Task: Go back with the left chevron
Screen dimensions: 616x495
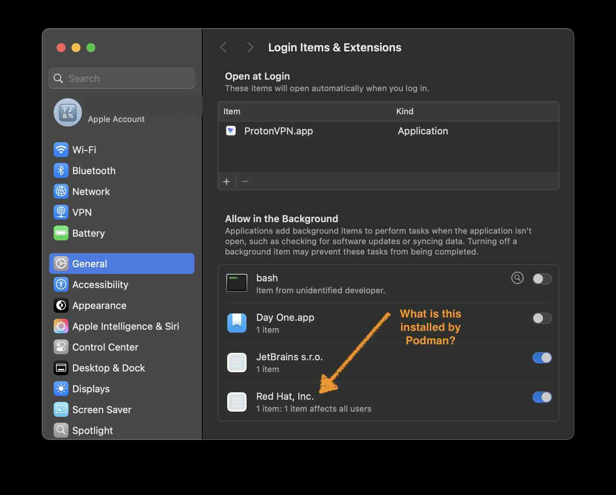Action: point(223,47)
